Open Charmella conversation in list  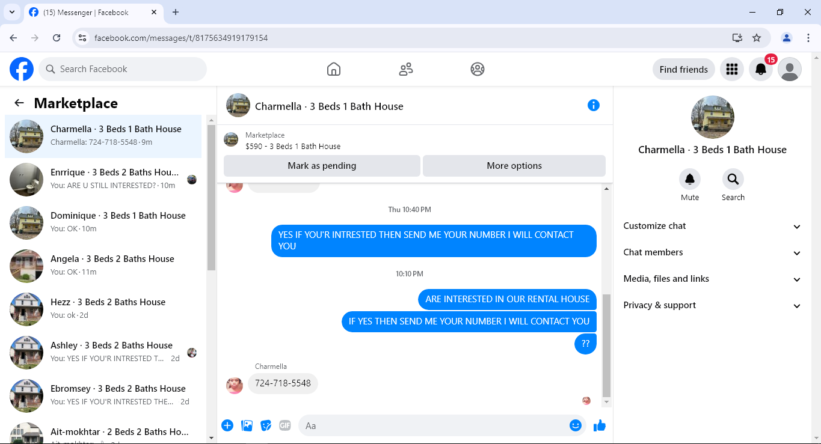tap(103, 136)
